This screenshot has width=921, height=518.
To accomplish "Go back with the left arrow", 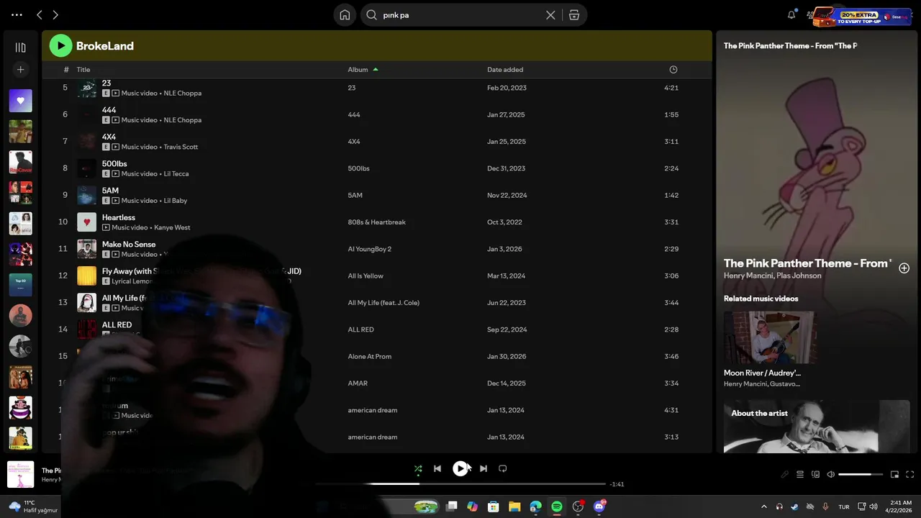I will [40, 15].
